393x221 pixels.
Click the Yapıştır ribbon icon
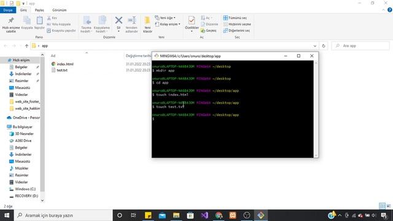pyautogui.click(x=39, y=20)
